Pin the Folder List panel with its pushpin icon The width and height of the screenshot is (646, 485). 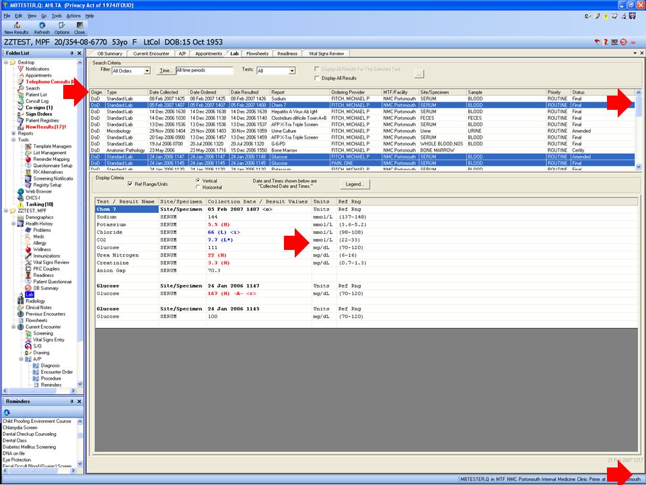tap(72, 53)
